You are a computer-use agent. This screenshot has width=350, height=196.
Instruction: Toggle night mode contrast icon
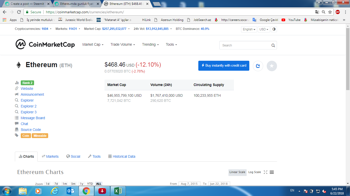point(274,29)
